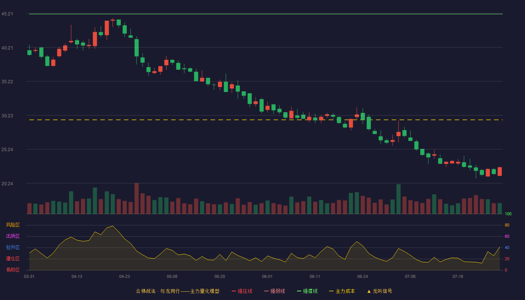Click the 35.22 price axis label

pyautogui.click(x=7, y=81)
